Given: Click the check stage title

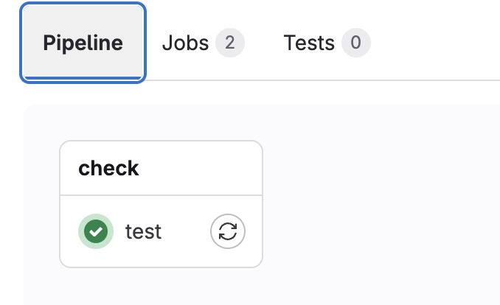Looking at the screenshot, I should (x=108, y=168).
